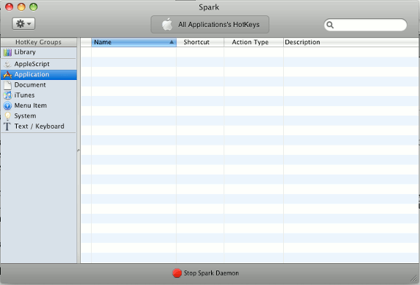Image resolution: width=420 pixels, height=285 pixels.
Task: Click the Application group icon
Action: (x=7, y=75)
